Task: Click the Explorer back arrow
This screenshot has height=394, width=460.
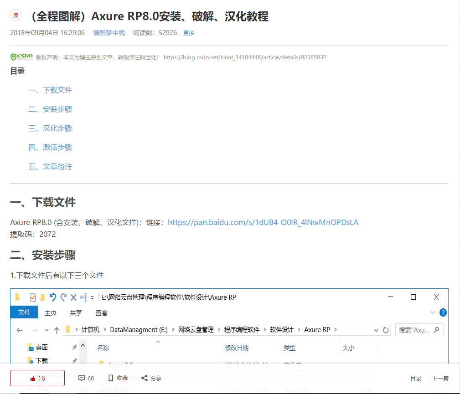Action: point(20,330)
